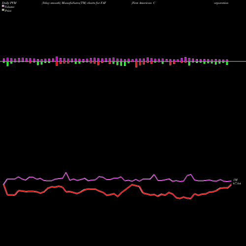Screen dimensions: 246x246
Task: Click the 'Daily PVM' title text
Action: click(x=9, y=3)
